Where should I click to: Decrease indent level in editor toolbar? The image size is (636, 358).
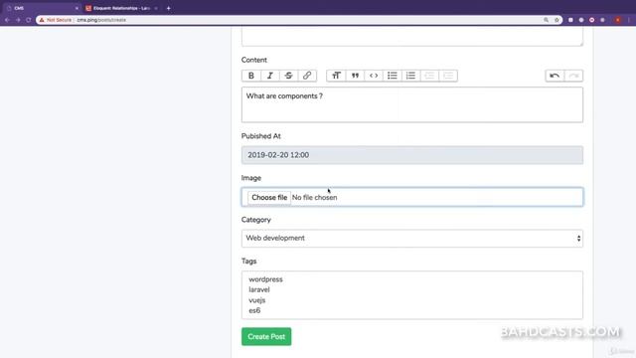pyautogui.click(x=429, y=76)
